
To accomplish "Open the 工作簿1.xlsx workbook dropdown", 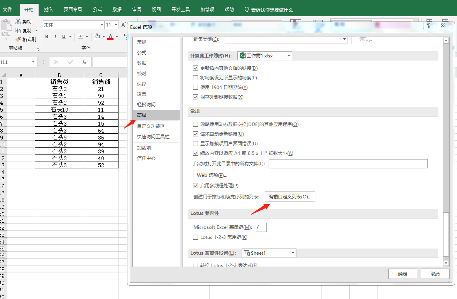I will [x=289, y=55].
